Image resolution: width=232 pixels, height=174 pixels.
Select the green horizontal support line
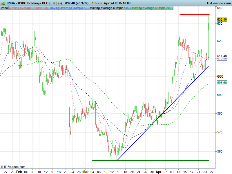pyautogui.click(x=151, y=160)
